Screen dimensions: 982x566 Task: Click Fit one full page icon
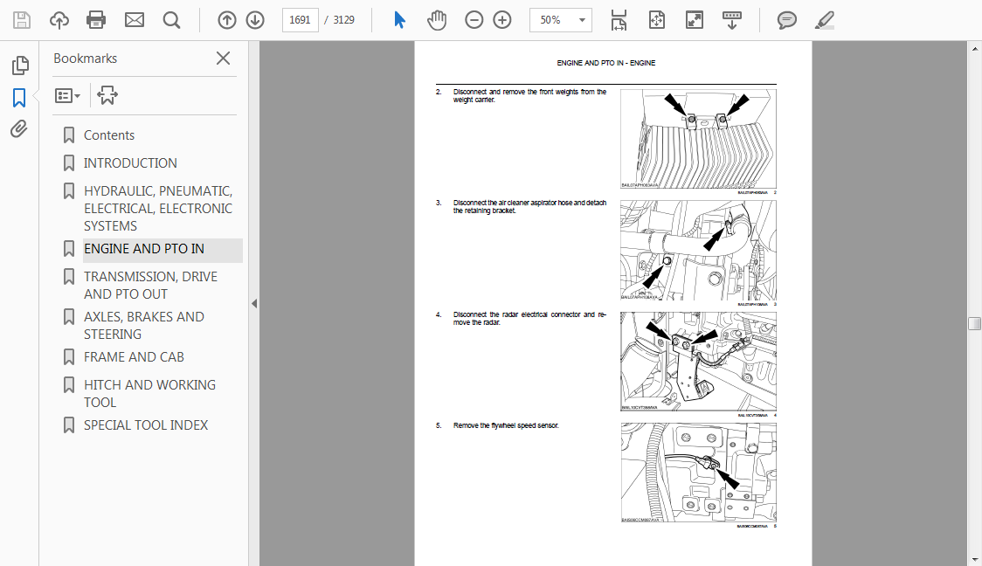(x=656, y=20)
